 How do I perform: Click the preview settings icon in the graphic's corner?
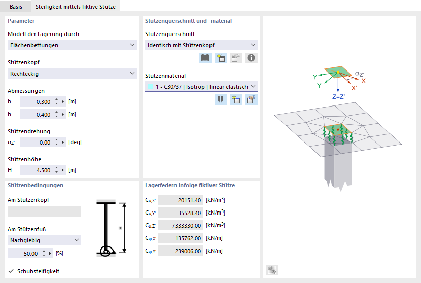(x=272, y=270)
